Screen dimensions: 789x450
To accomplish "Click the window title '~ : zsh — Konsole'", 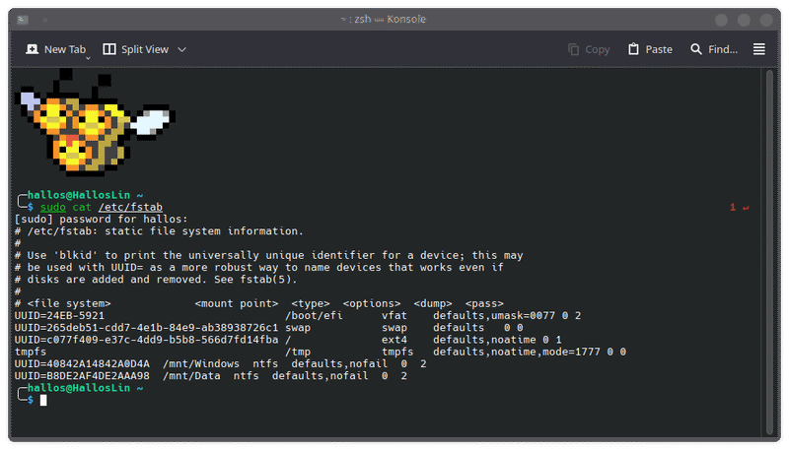I will [394, 19].
